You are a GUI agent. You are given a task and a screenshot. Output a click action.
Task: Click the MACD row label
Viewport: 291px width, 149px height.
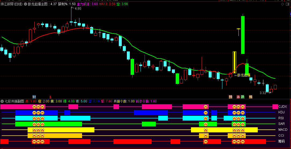[x=283, y=129]
